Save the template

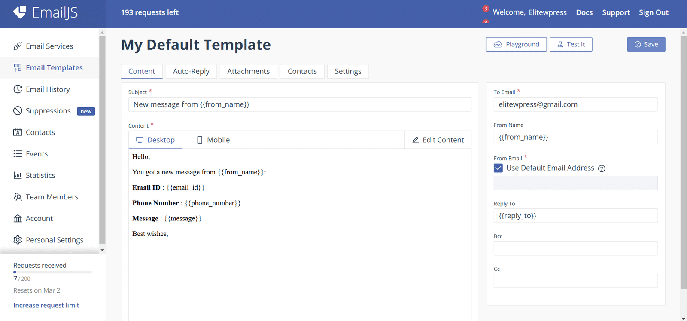(x=646, y=44)
